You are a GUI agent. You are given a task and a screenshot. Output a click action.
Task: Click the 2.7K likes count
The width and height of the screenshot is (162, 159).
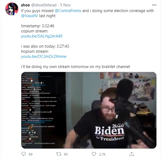click(102, 154)
